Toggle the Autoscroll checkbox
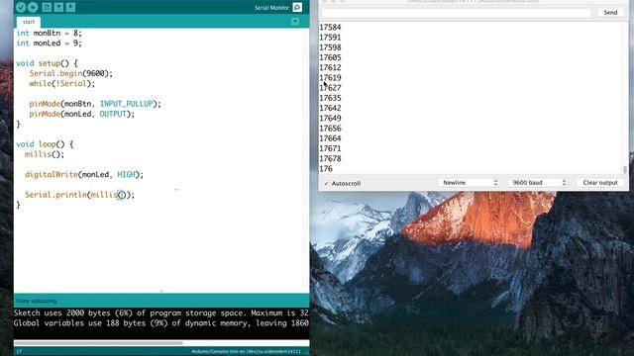The height and width of the screenshot is (356, 634). [x=326, y=184]
